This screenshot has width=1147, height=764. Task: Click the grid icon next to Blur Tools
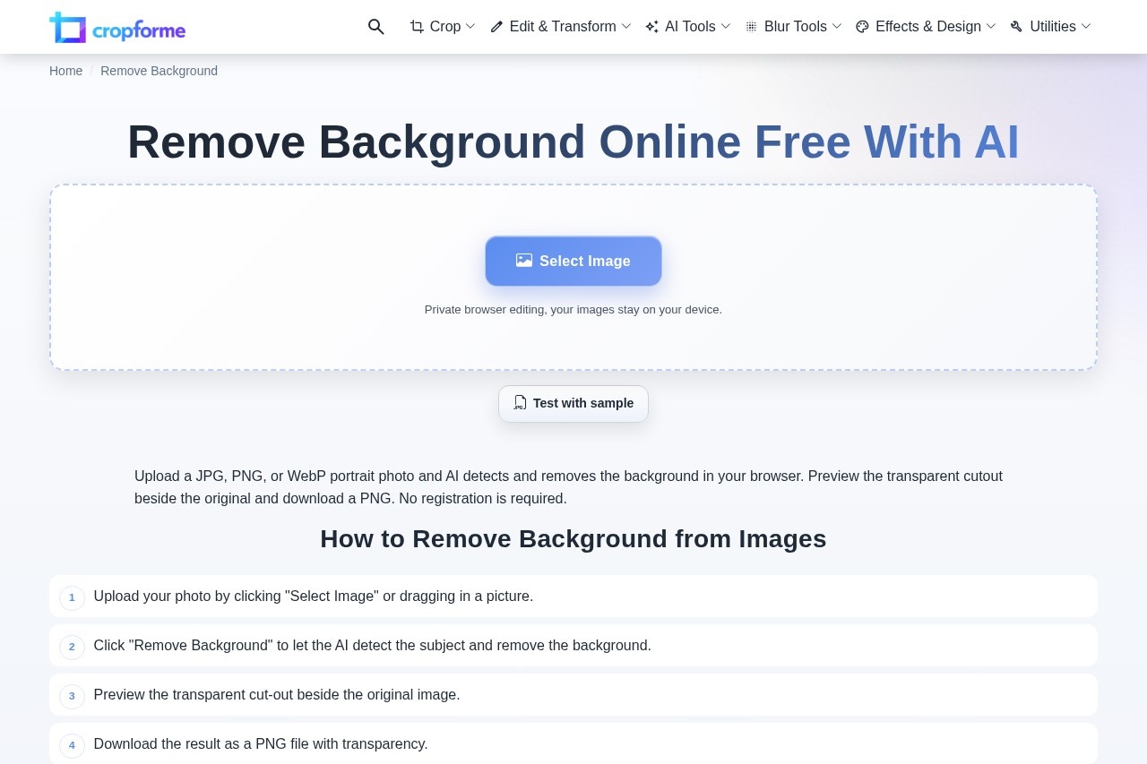(x=751, y=27)
